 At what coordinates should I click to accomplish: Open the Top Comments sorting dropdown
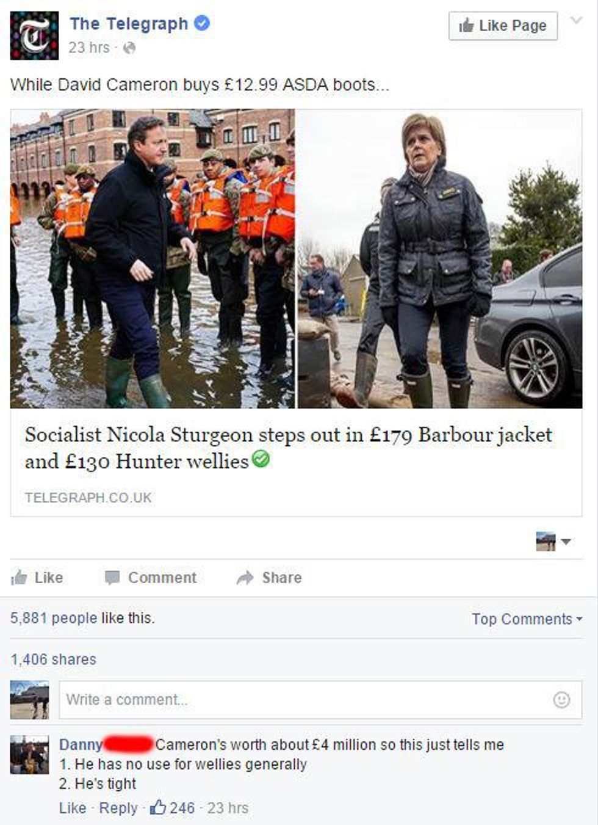click(x=527, y=619)
